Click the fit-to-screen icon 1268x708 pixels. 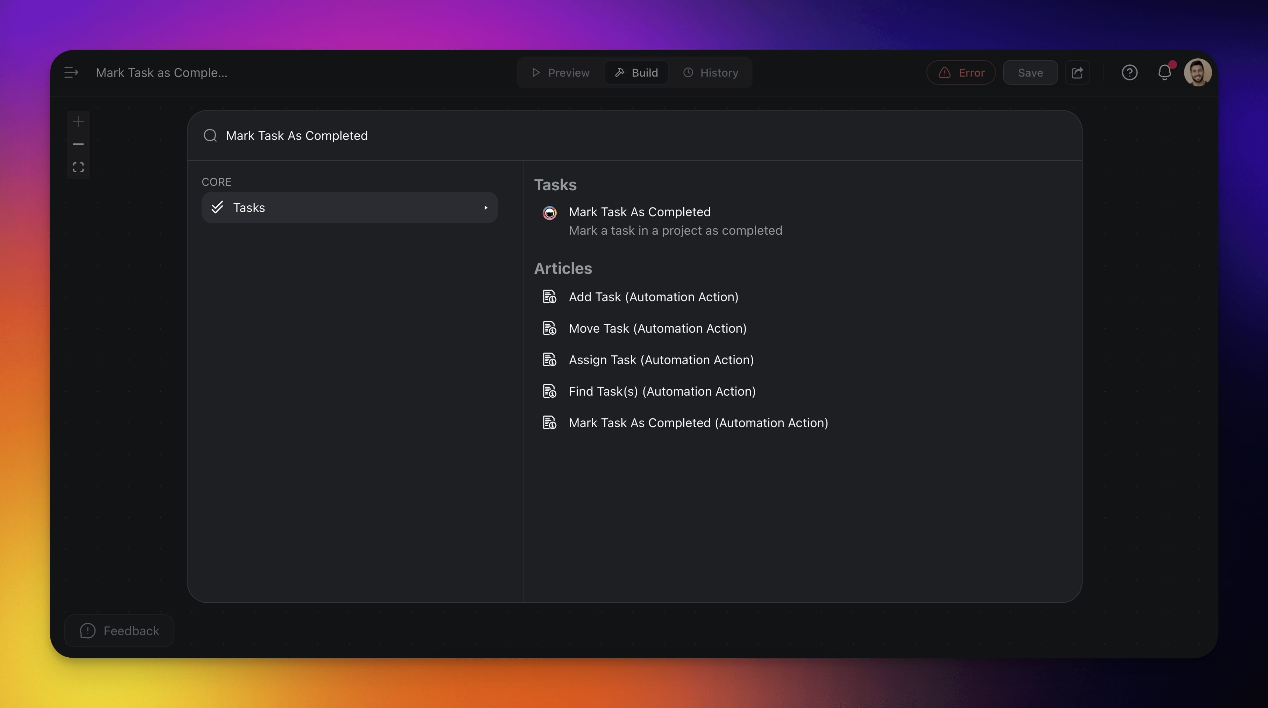pos(78,167)
